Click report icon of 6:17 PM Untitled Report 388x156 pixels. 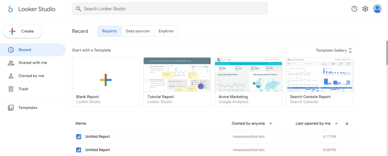coord(79,137)
